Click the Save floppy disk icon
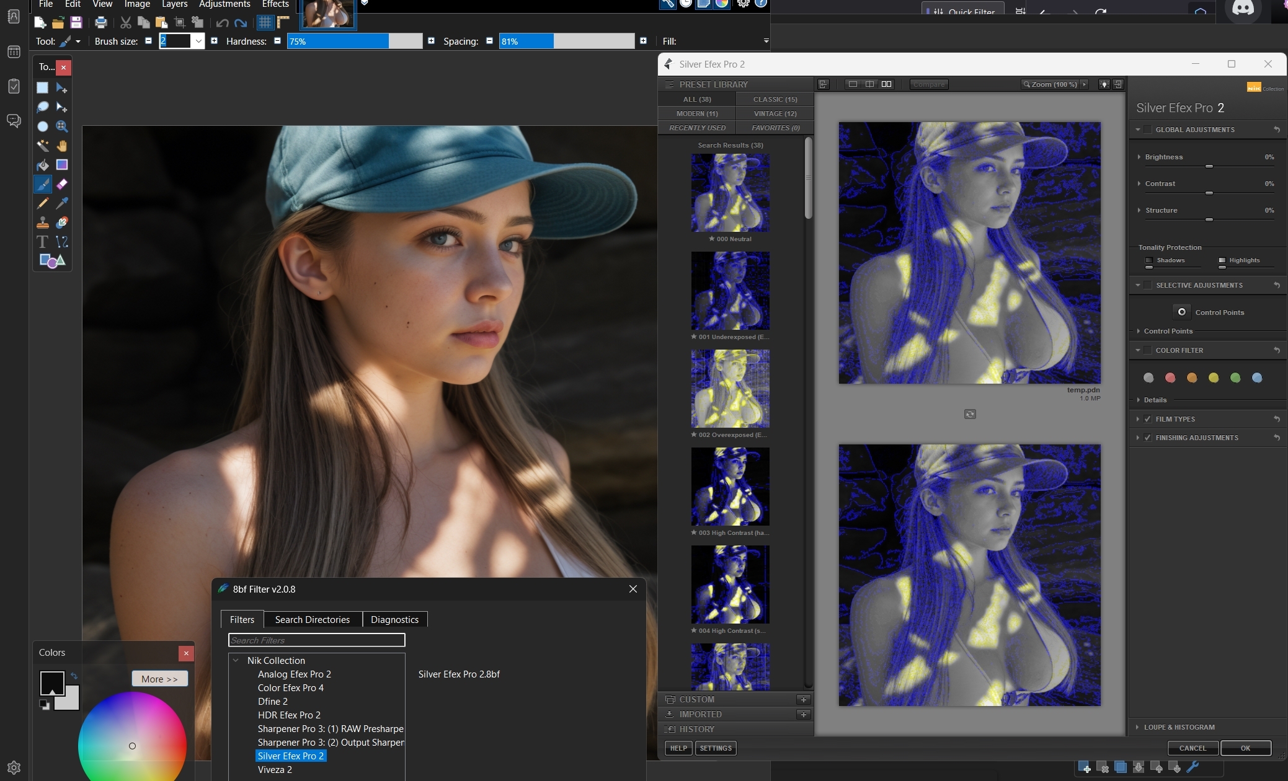This screenshot has height=781, width=1288. coord(76,23)
